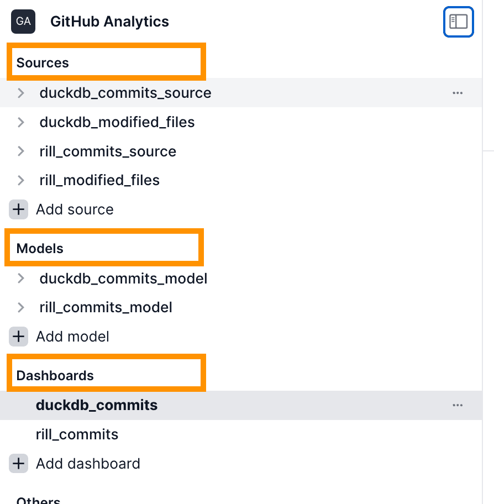Screen dimensions: 494x504
Task: Select the duckdb_commits dashboard
Action: (x=97, y=405)
